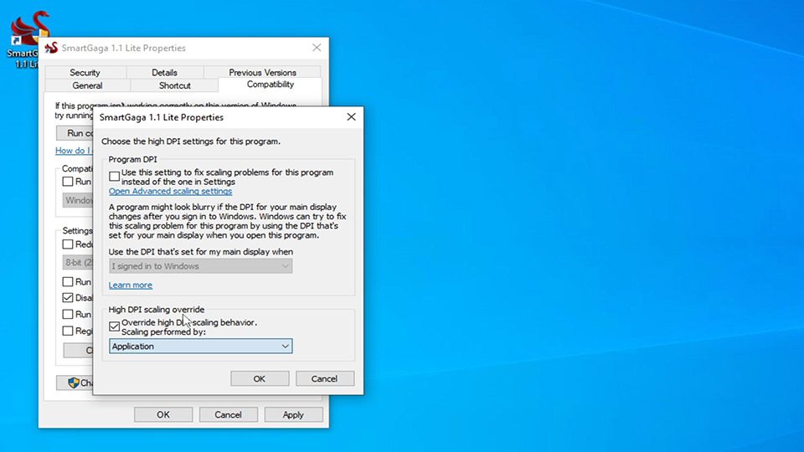
Task: Open the 'I signed in to Windows' dropdown
Action: [200, 266]
